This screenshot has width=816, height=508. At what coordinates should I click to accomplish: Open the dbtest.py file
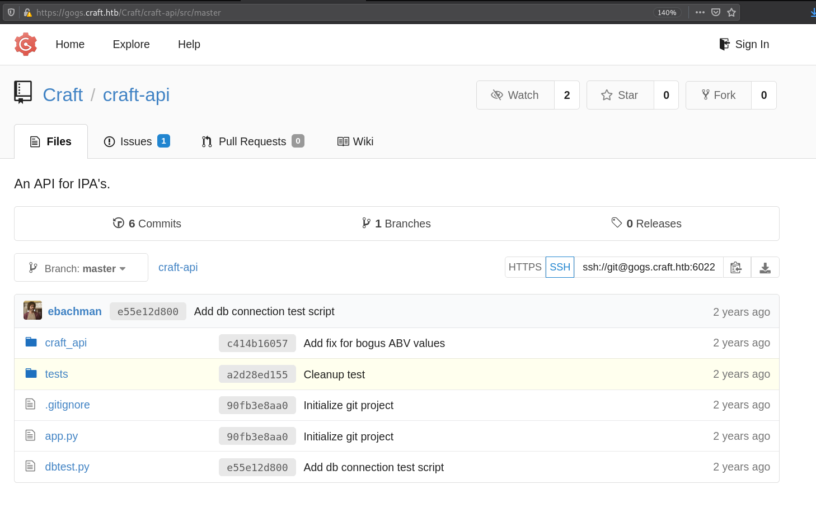[67, 467]
